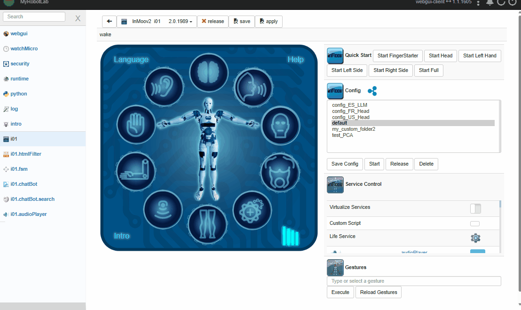
Task: Open the three-dot menu in header
Action: pyautogui.click(x=478, y=3)
